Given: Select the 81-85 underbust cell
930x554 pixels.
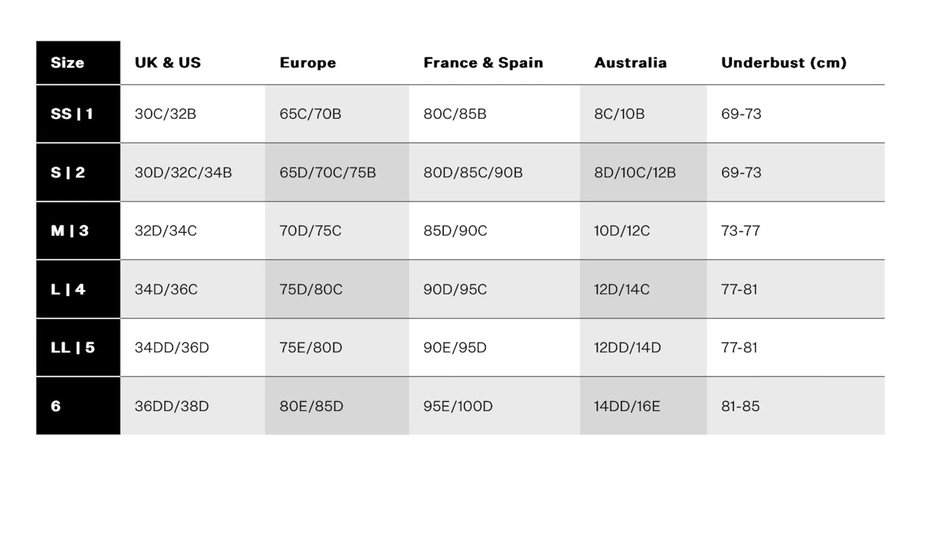Looking at the screenshot, I should tap(740, 406).
